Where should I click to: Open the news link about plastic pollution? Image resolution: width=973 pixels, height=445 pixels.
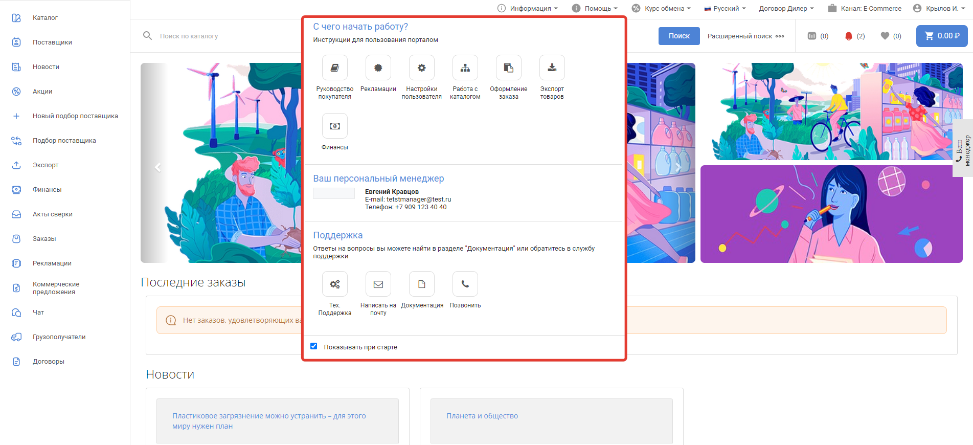coord(269,421)
